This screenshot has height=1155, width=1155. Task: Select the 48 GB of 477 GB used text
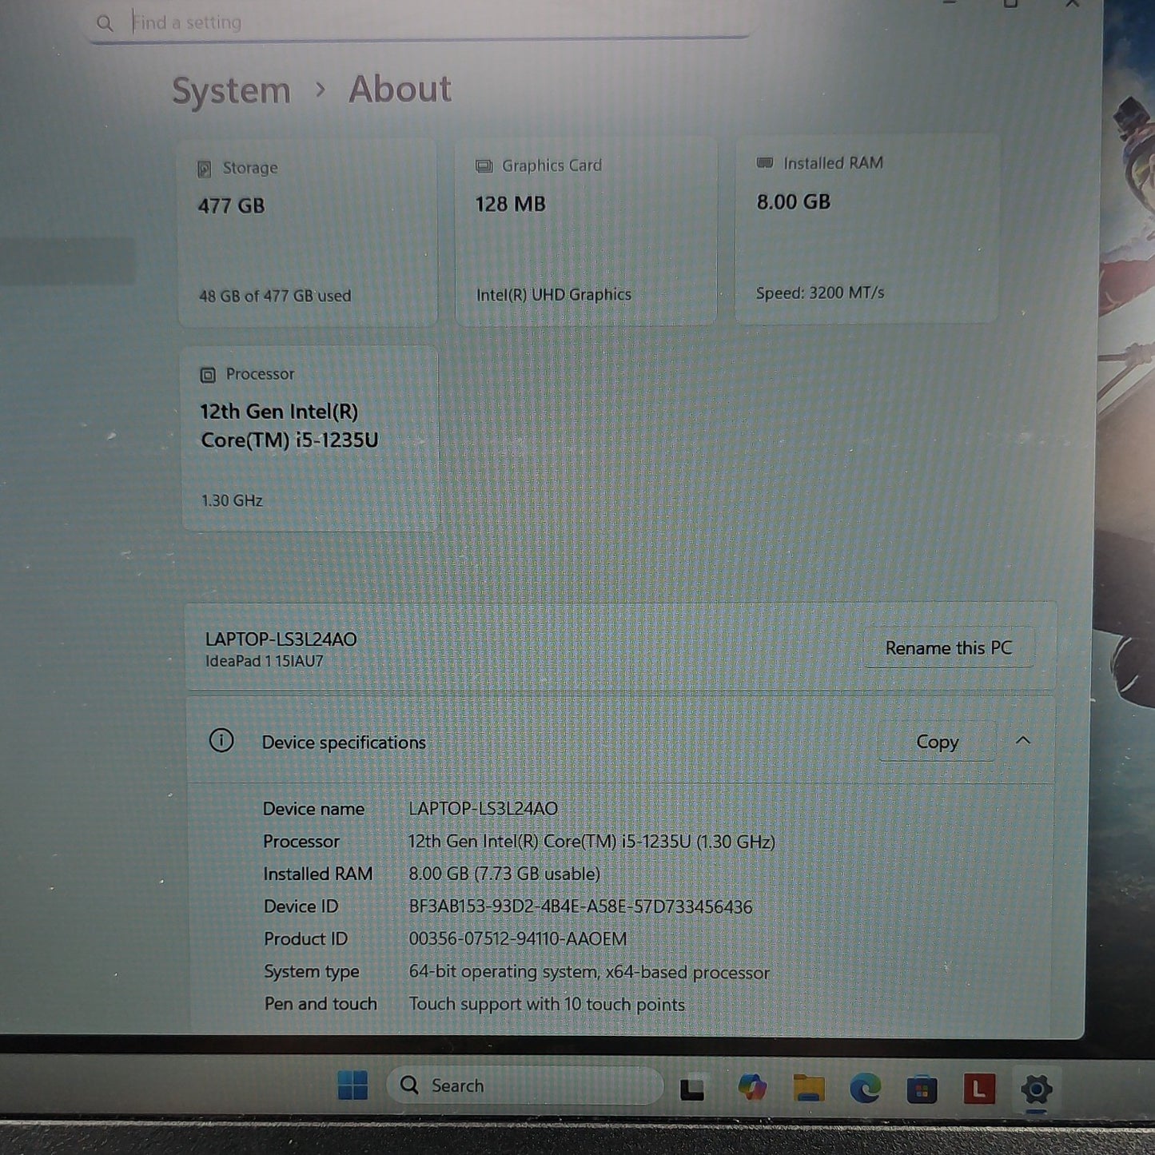click(275, 296)
